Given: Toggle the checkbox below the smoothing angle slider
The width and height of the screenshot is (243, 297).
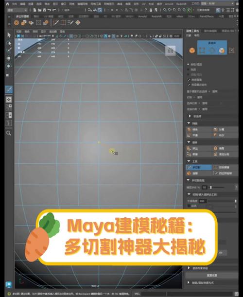Looking at the screenshot, I should pos(189,206).
